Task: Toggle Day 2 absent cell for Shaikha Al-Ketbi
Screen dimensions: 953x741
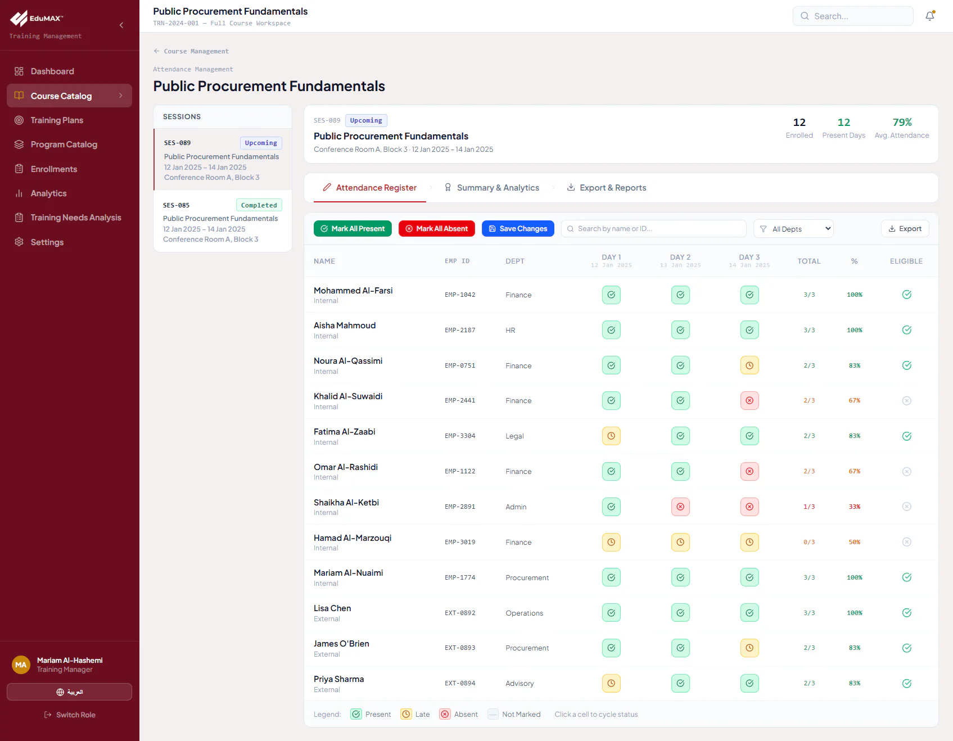Action: (x=680, y=507)
